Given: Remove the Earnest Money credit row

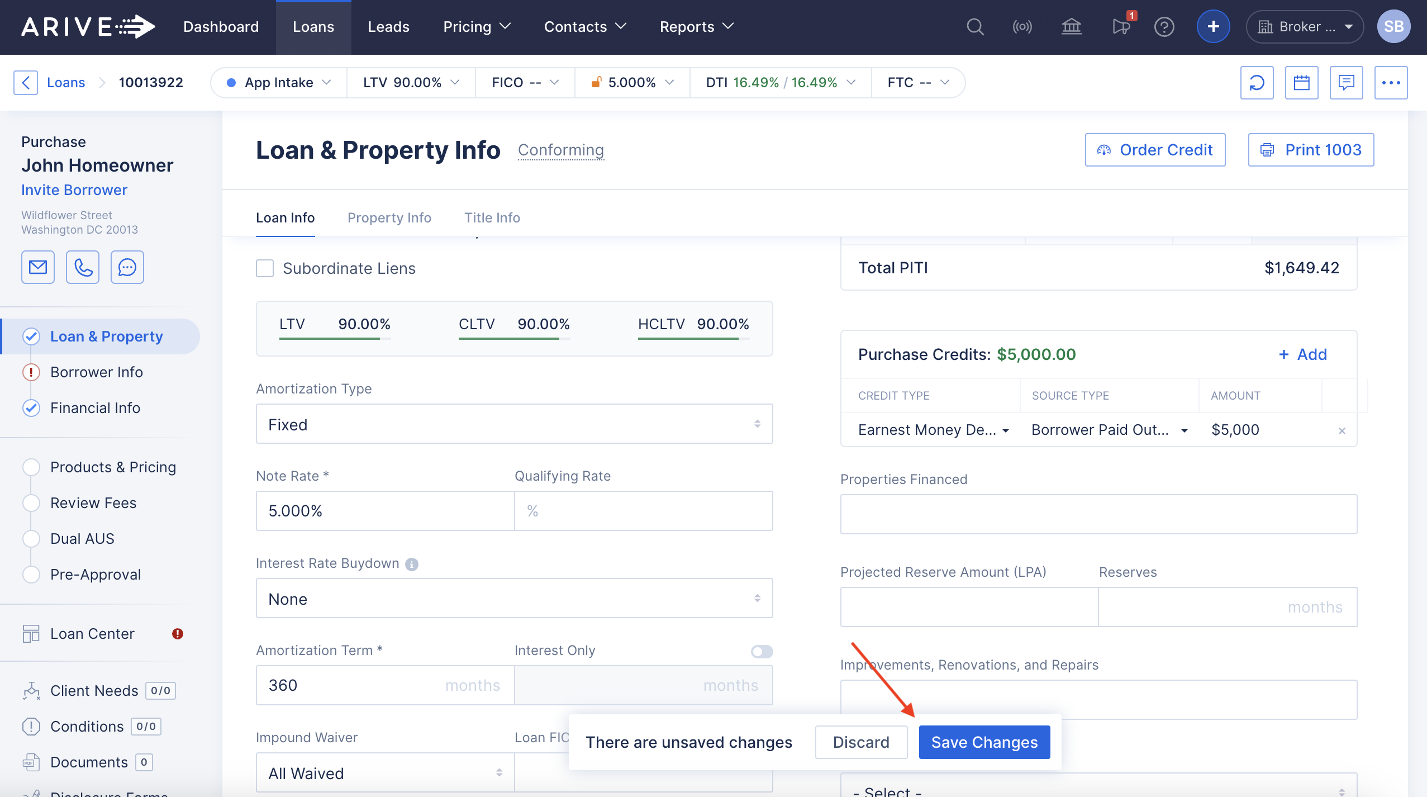Looking at the screenshot, I should pyautogui.click(x=1342, y=430).
